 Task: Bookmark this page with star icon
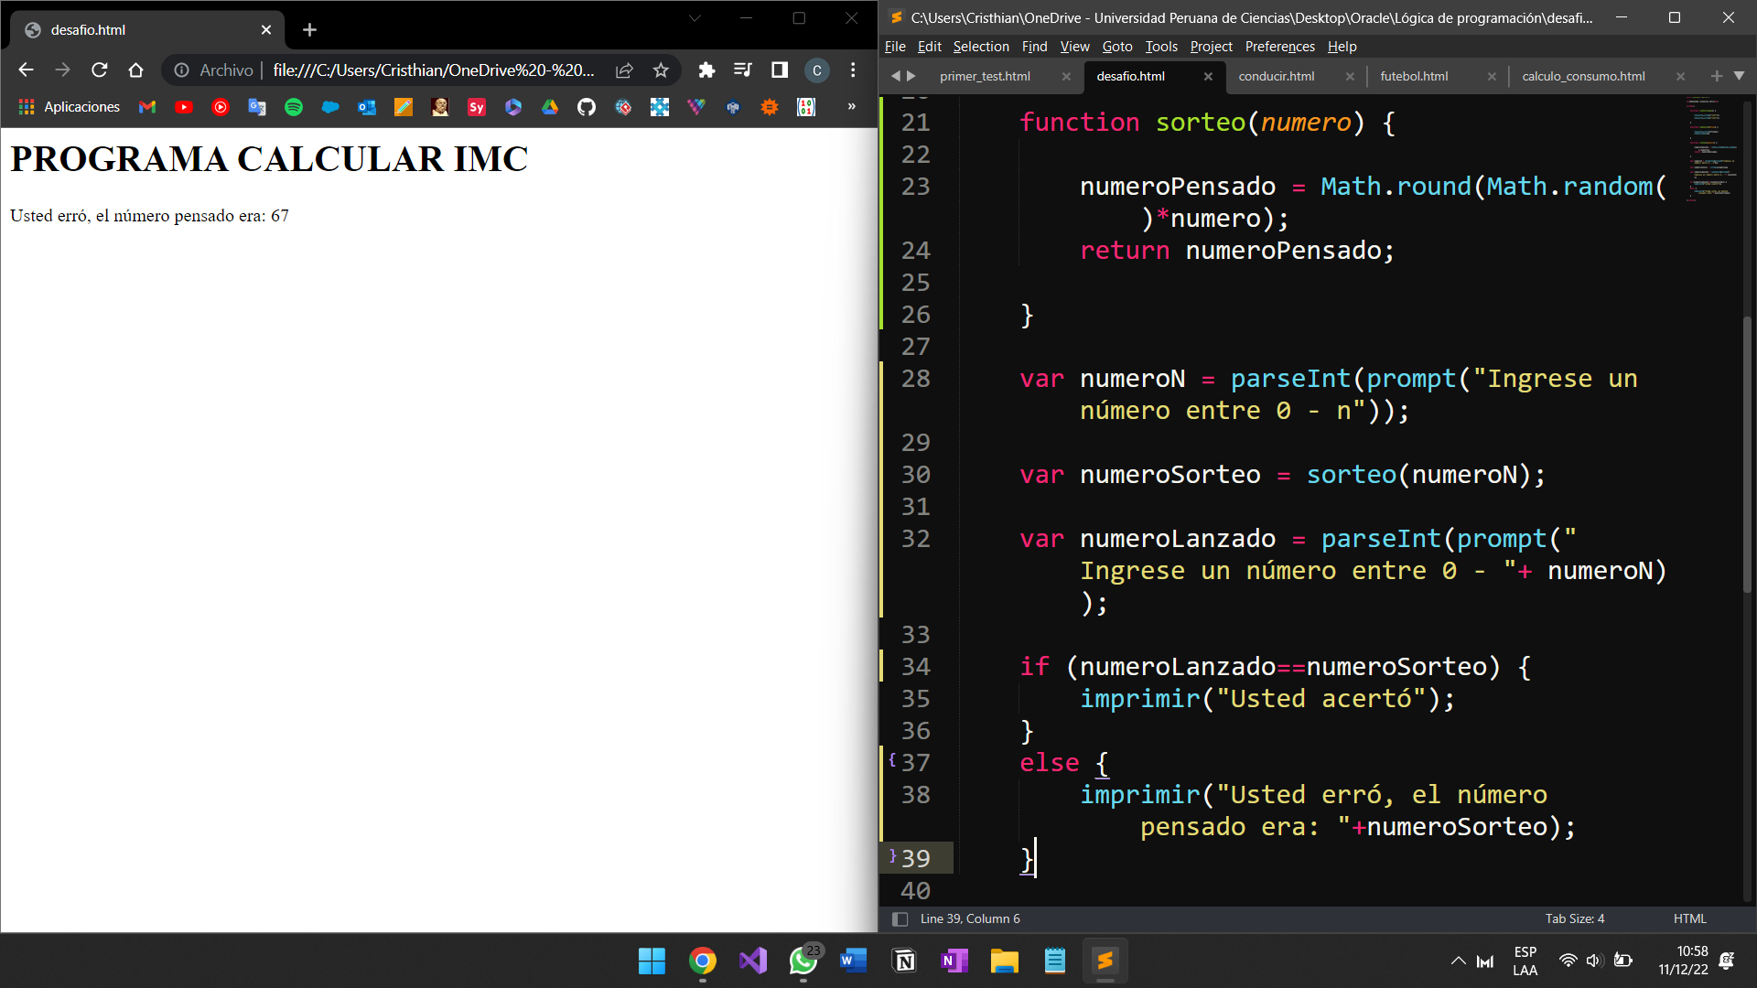661,70
